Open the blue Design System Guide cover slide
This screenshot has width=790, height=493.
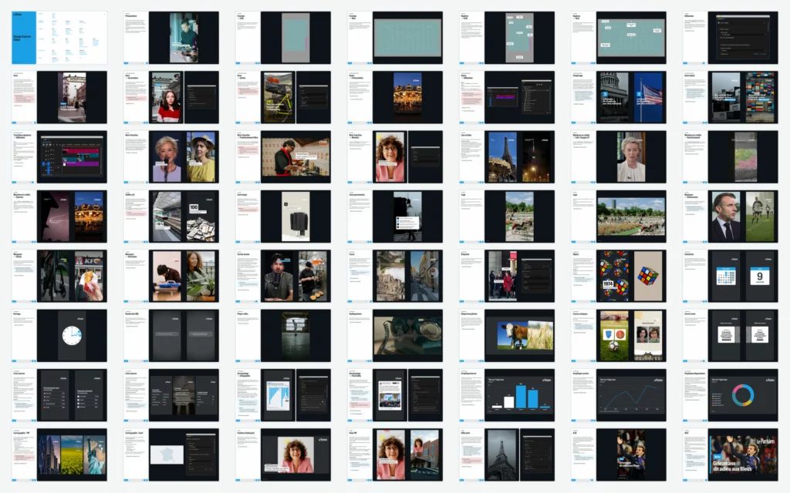click(x=59, y=37)
